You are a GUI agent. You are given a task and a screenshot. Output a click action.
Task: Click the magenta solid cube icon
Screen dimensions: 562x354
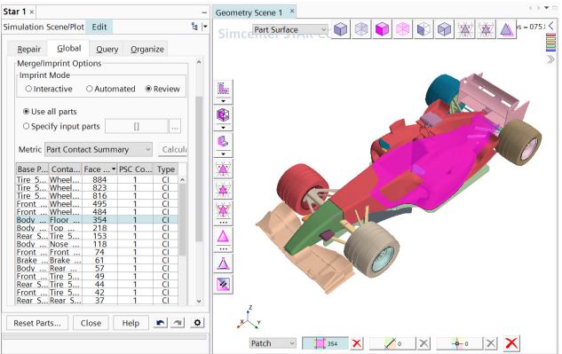click(382, 29)
